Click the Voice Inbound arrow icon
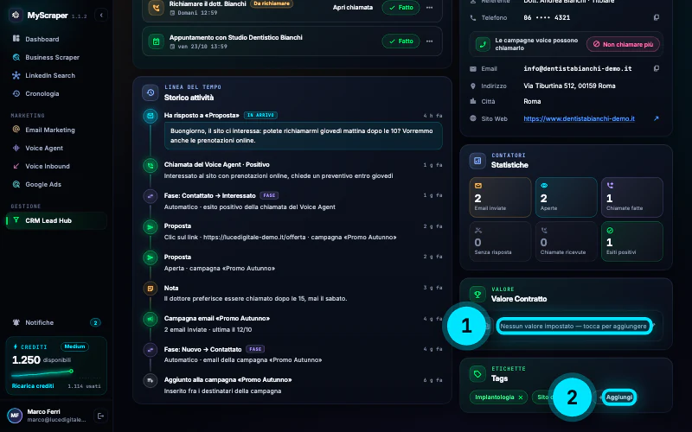The width and height of the screenshot is (692, 432). pos(16,166)
